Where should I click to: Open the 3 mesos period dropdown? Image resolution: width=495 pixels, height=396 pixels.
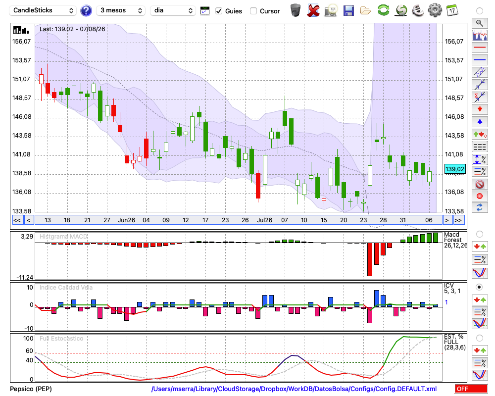pos(121,10)
